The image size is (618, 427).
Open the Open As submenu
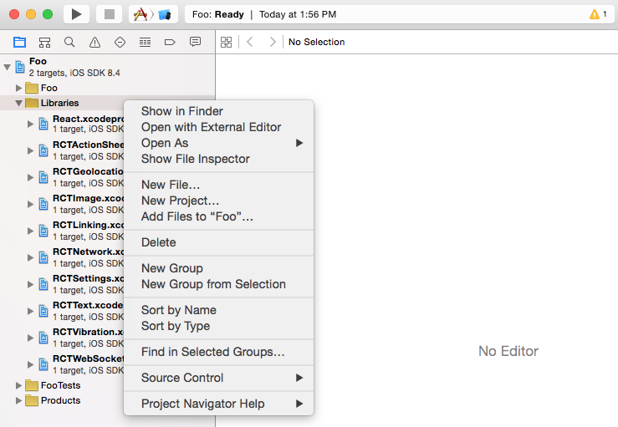(x=219, y=143)
